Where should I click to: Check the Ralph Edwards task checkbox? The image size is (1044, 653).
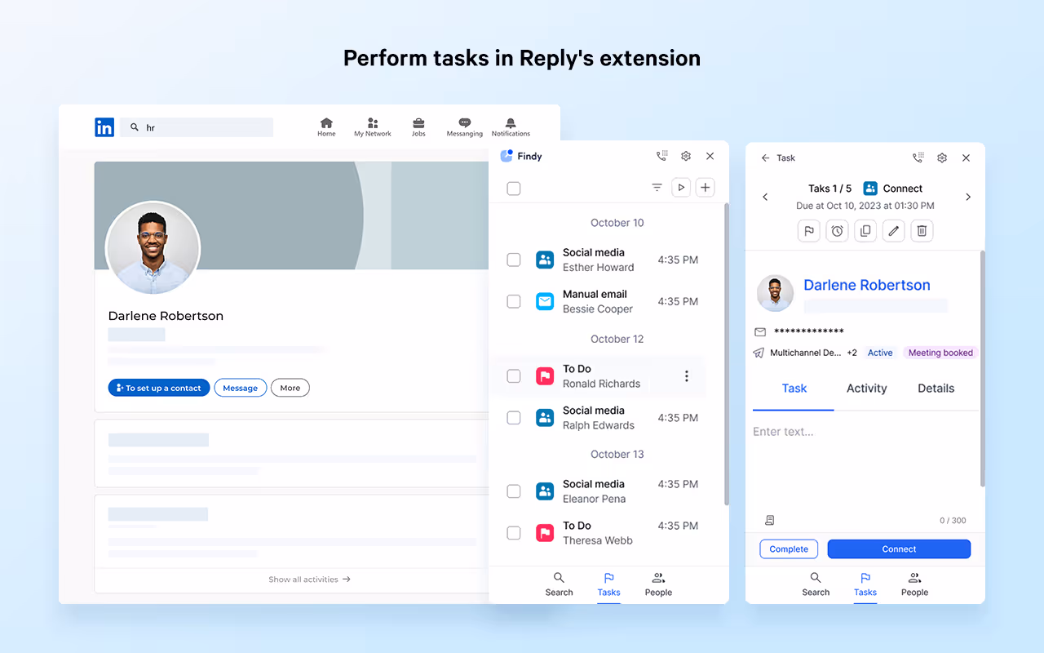tap(514, 418)
